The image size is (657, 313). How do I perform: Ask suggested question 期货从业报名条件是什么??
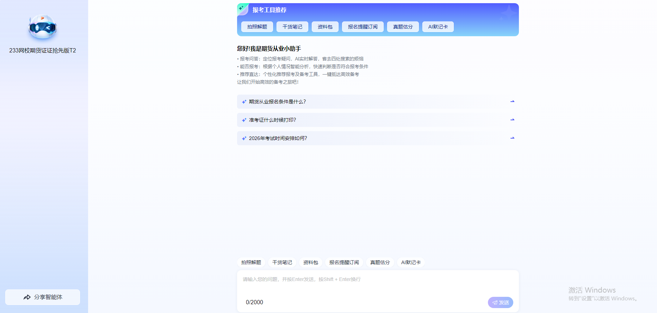(378, 102)
